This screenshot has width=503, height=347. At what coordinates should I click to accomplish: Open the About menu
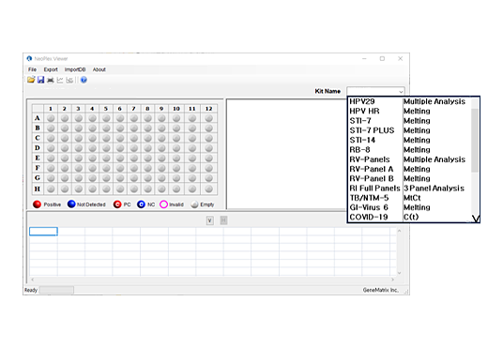[x=99, y=69]
